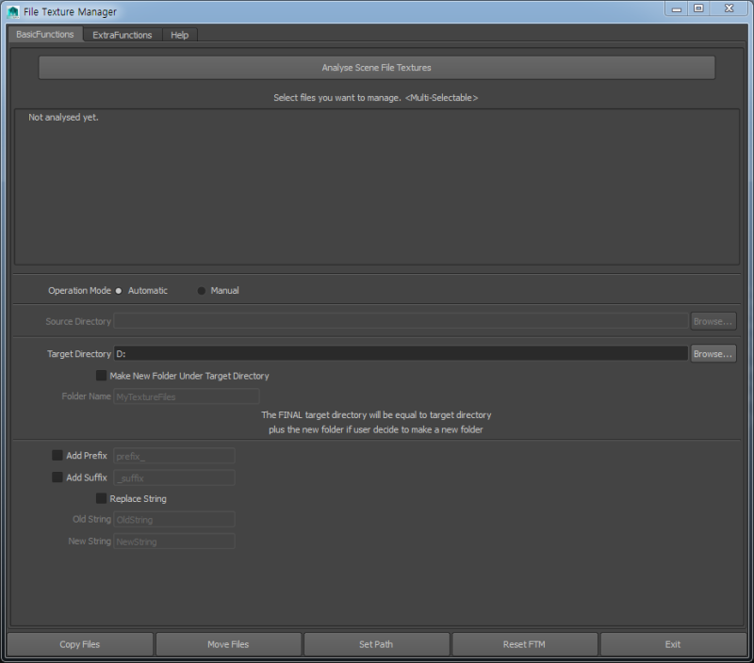The height and width of the screenshot is (663, 754).
Task: Minimize the File Texture Manager window
Action: pos(677,8)
